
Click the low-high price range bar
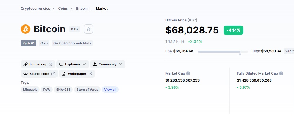223,52
